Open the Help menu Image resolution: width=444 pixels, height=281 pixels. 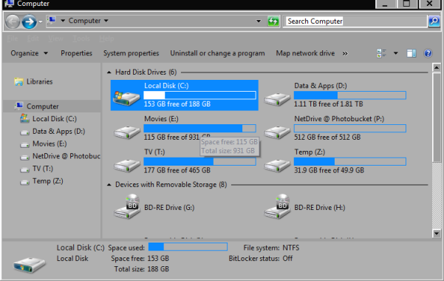(x=106, y=38)
